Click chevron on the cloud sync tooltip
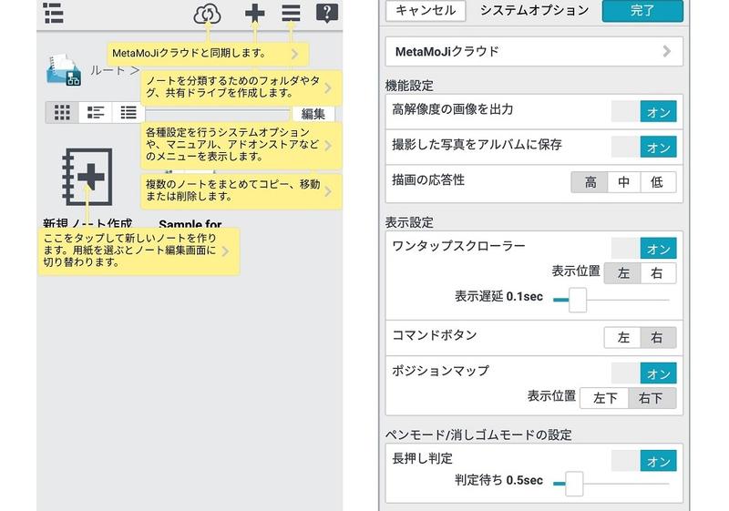 pos(294,55)
